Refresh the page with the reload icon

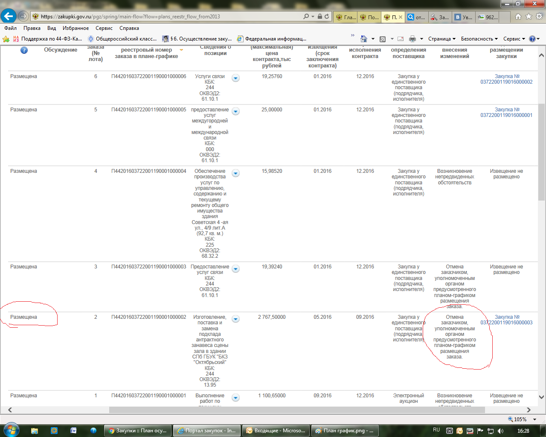tap(327, 17)
